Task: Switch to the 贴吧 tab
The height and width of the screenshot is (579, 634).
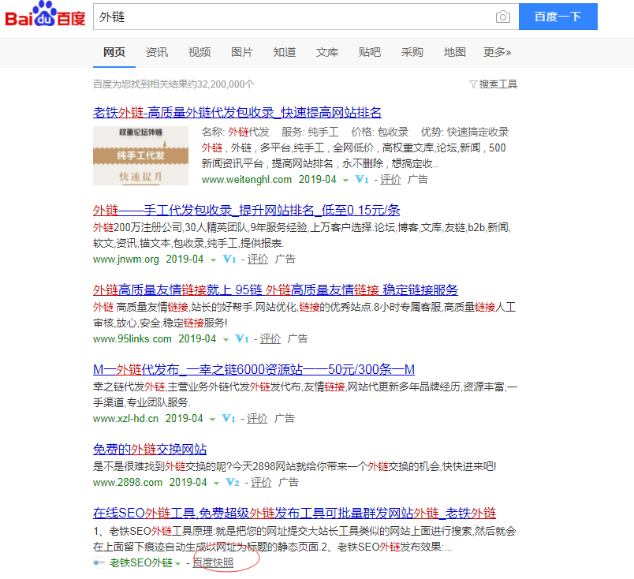Action: coord(370,52)
